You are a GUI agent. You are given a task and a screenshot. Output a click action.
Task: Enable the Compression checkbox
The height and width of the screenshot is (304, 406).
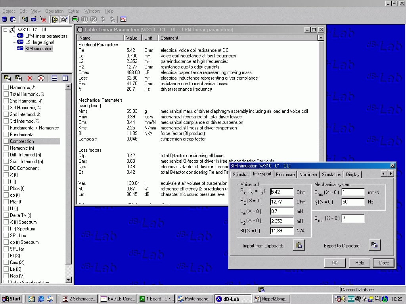point(6,141)
